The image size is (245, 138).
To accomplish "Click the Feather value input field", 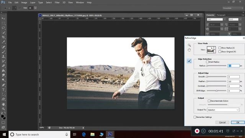I will [x=234, y=81].
